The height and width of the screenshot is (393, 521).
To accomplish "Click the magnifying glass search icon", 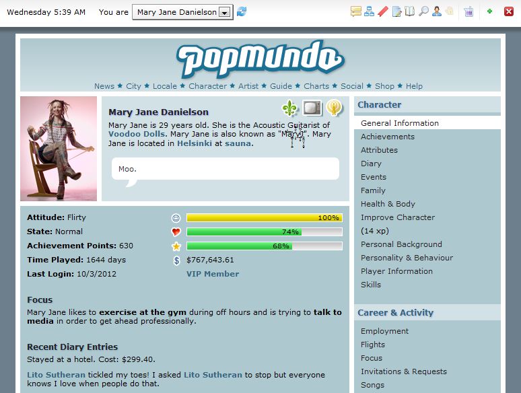I will (x=423, y=11).
